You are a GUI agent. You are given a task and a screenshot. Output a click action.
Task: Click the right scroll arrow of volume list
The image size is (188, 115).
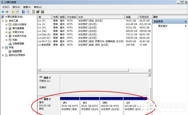pos(149,70)
